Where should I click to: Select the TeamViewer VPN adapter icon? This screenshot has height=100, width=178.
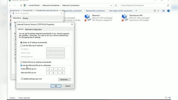(x=125, y=18)
